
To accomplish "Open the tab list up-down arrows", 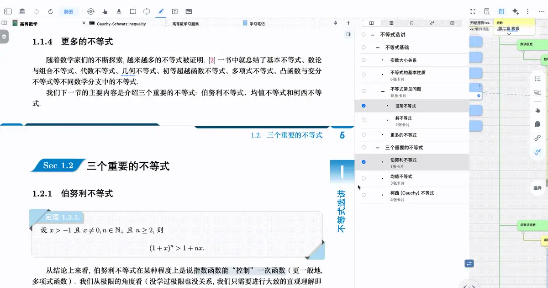I will coord(336,23).
